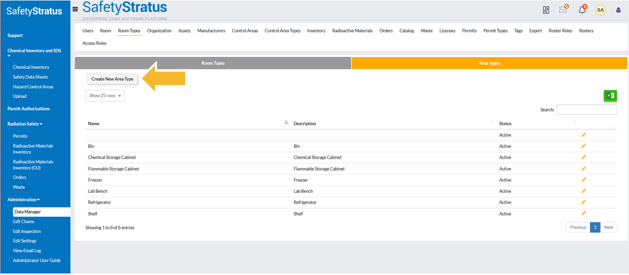Viewport: 629px width, 275px height.
Task: Sort by the Status column header
Action: [x=537, y=123]
